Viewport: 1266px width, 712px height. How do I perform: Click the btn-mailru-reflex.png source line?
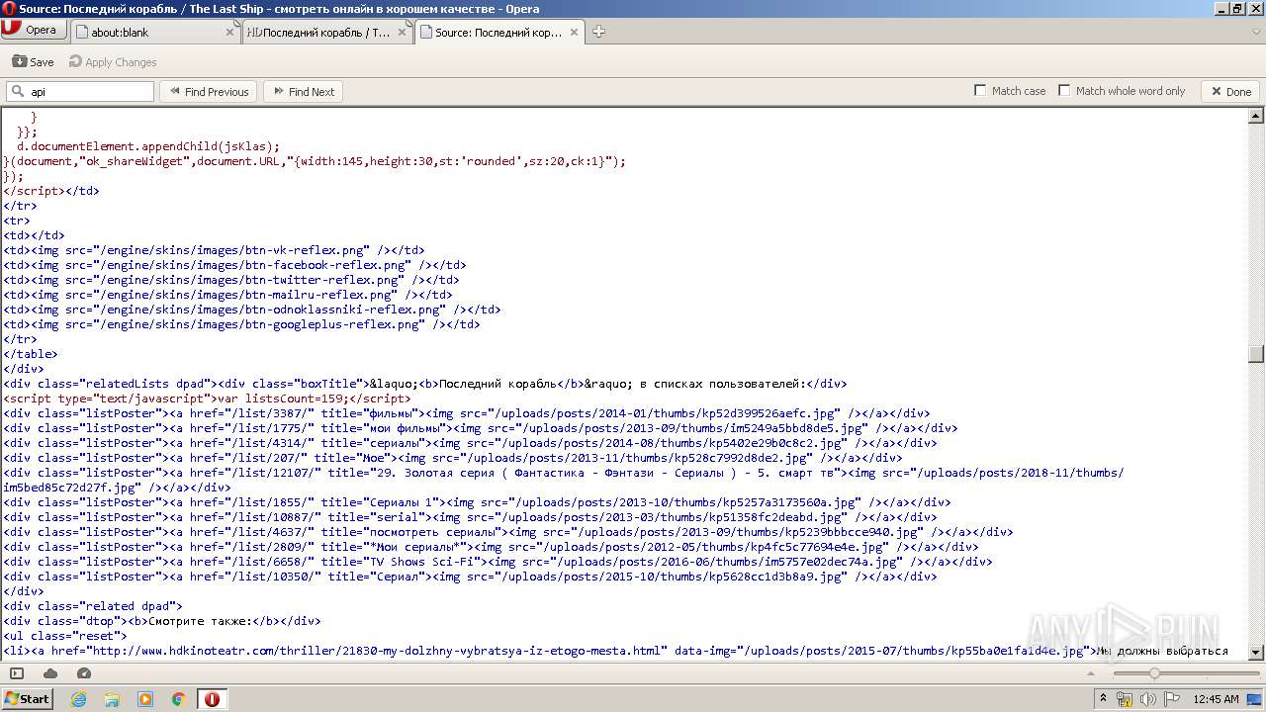pyautogui.click(x=227, y=295)
